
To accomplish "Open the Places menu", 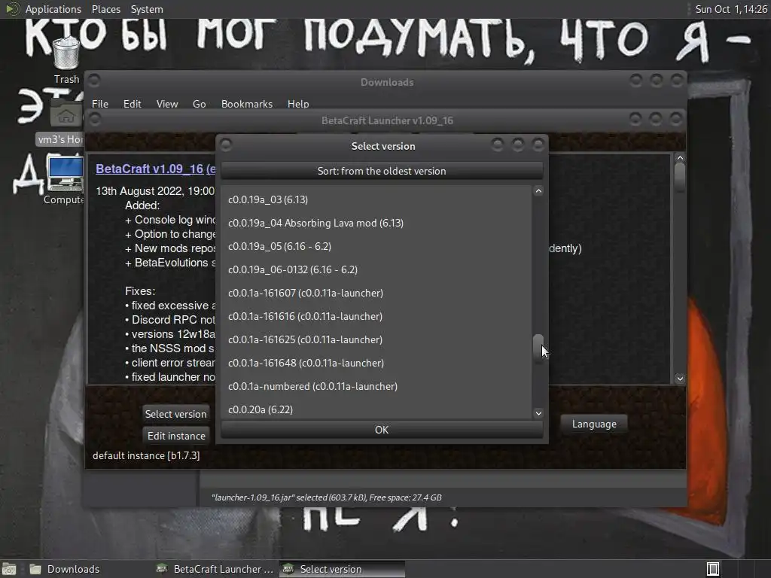I will pyautogui.click(x=105, y=9).
